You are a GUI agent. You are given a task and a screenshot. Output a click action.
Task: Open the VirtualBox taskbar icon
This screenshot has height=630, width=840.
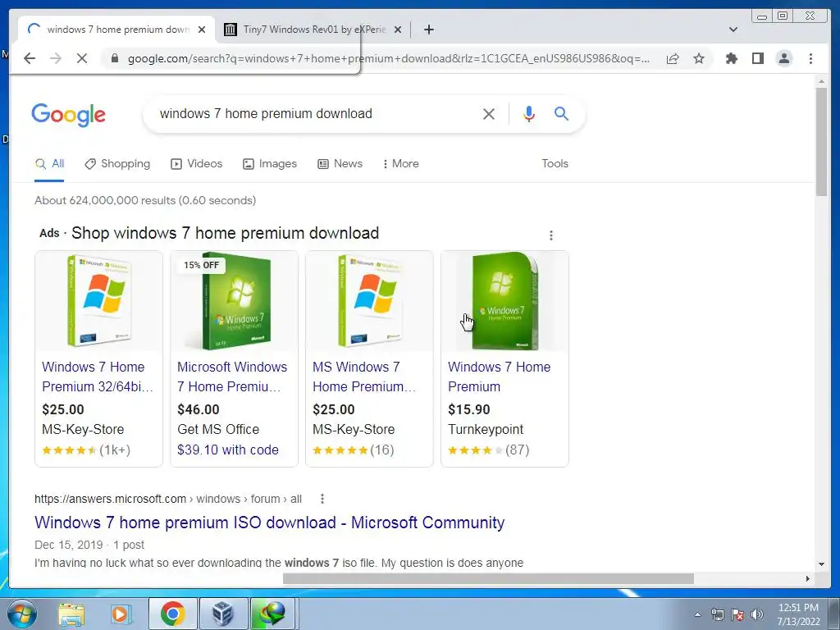(223, 614)
